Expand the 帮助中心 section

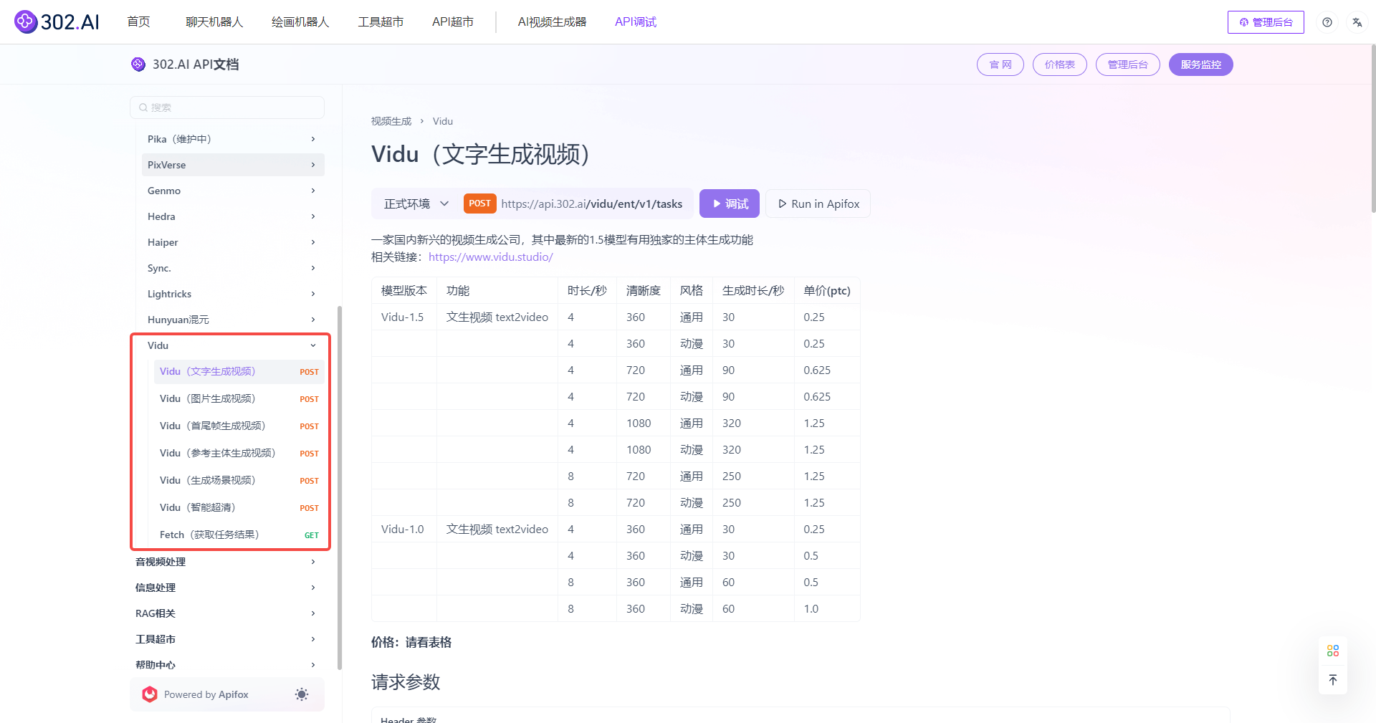tap(227, 665)
